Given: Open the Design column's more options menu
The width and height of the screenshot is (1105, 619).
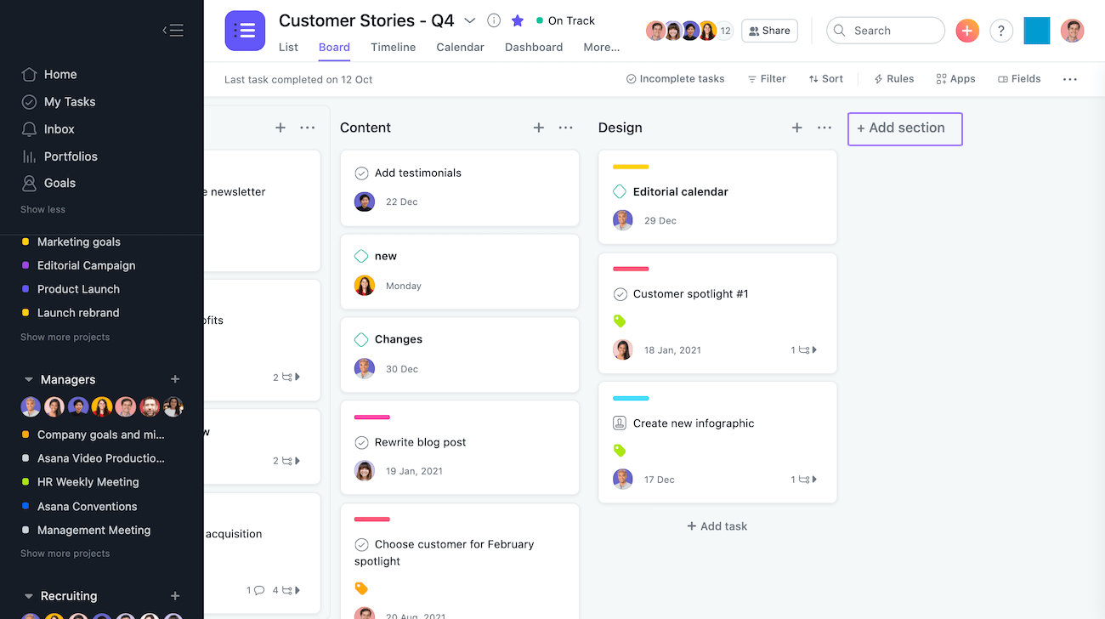Looking at the screenshot, I should click(824, 128).
